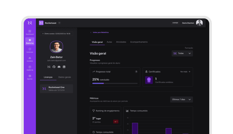Screen dimensions: 233x134
Task: Switch to the Dados gerais tab
Action: 65,77
